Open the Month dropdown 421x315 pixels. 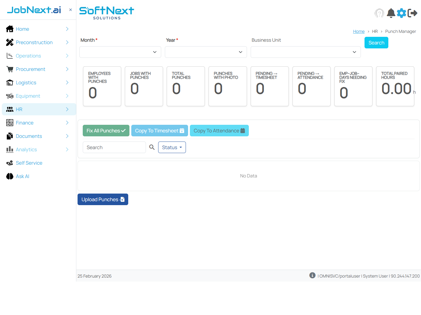120,52
